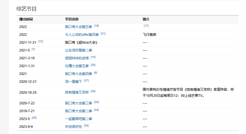The image size is (246, 134).
Task: Click citation [17] in the 简介 column
Action: [146, 26]
